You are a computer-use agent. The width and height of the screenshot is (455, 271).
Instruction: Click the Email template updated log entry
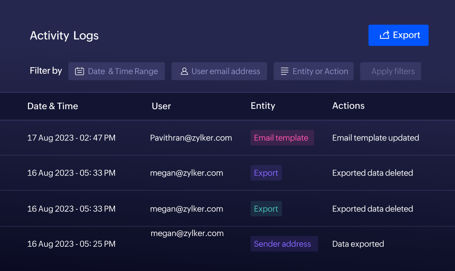click(375, 138)
